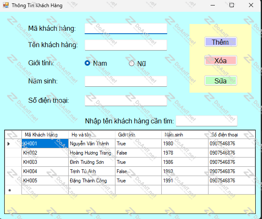This screenshot has height=219, width=262.
Task: Click the Giới tính column header
Action: [x=138, y=135]
